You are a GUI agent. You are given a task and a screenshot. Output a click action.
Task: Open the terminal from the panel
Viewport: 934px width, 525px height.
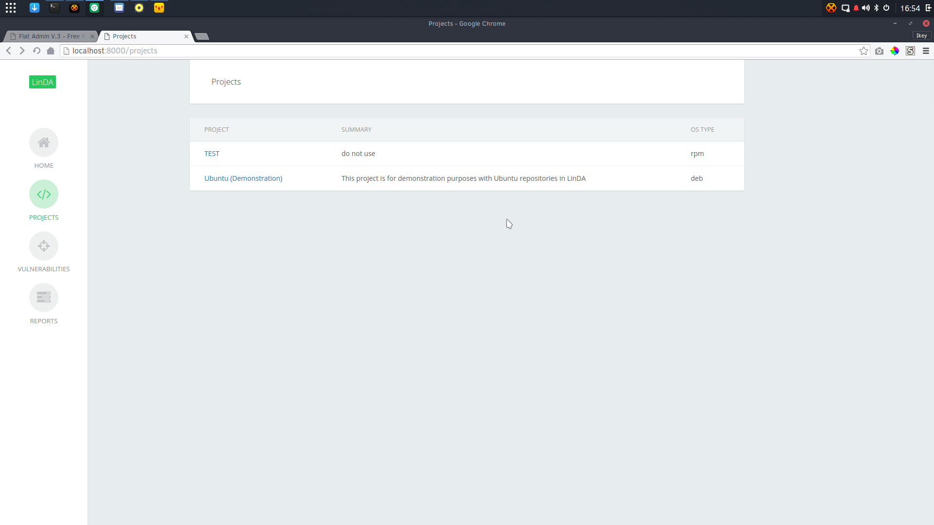pos(54,8)
